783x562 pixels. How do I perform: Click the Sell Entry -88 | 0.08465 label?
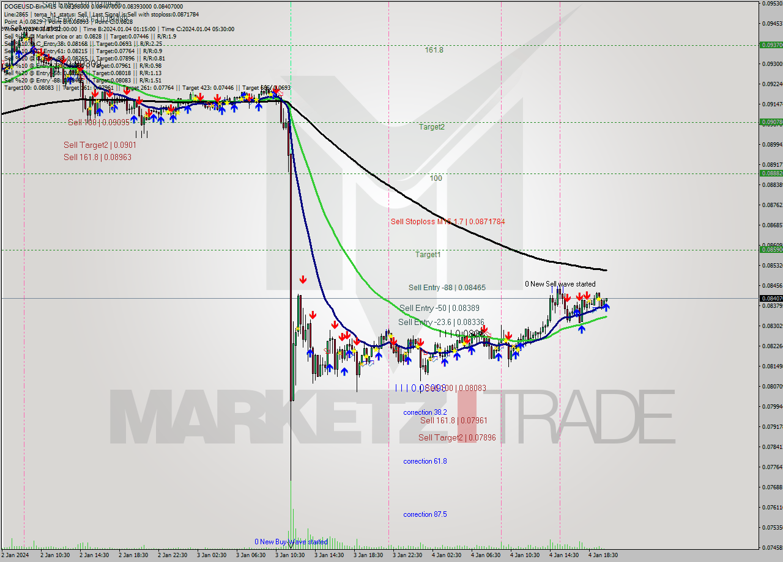[447, 287]
